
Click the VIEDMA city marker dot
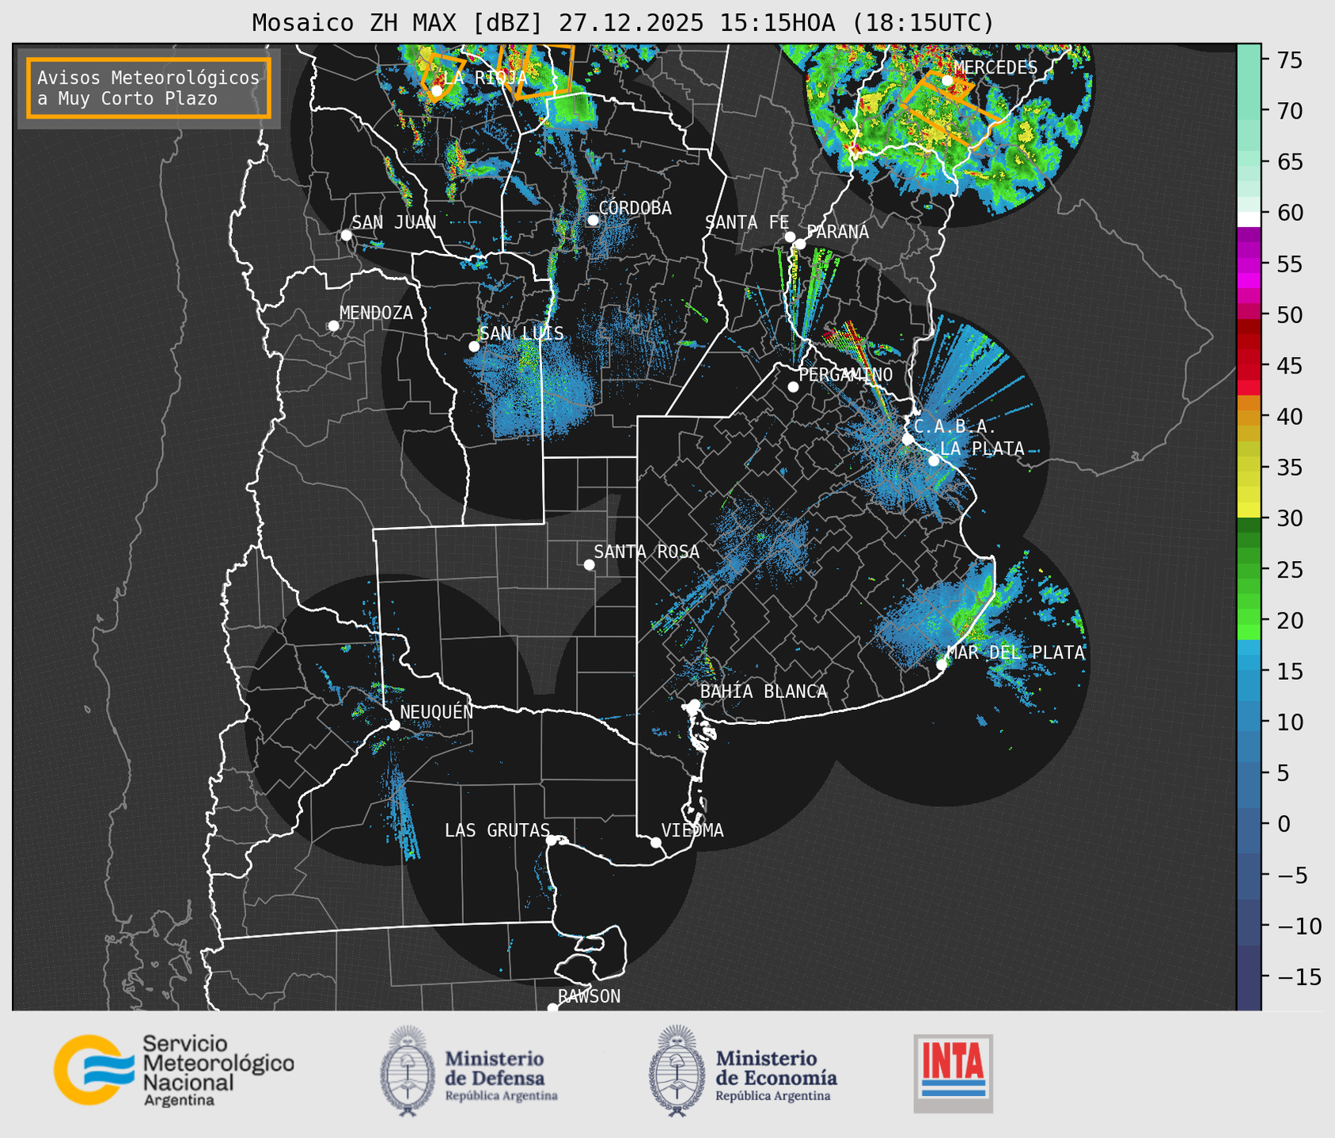655,842
